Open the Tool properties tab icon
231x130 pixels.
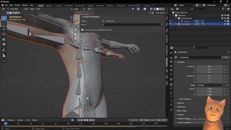click(x=171, y=53)
